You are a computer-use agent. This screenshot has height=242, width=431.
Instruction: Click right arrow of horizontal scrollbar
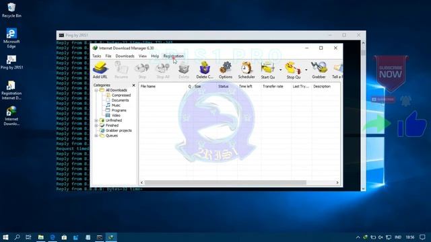pyautogui.click(x=337, y=183)
